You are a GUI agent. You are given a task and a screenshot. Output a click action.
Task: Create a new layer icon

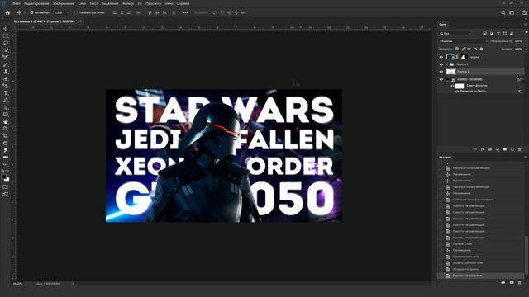click(x=512, y=149)
